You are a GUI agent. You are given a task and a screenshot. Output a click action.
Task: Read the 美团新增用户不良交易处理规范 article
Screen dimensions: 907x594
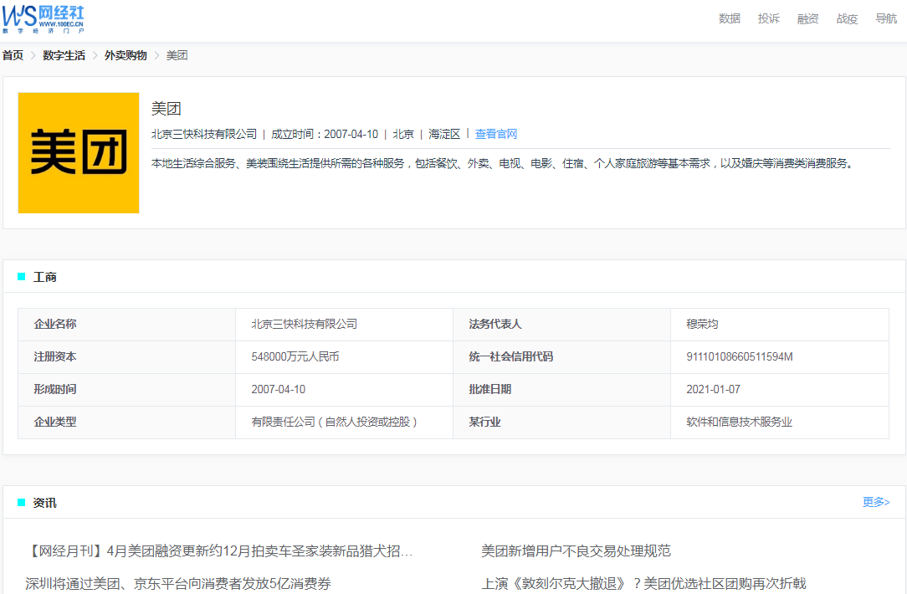click(576, 551)
